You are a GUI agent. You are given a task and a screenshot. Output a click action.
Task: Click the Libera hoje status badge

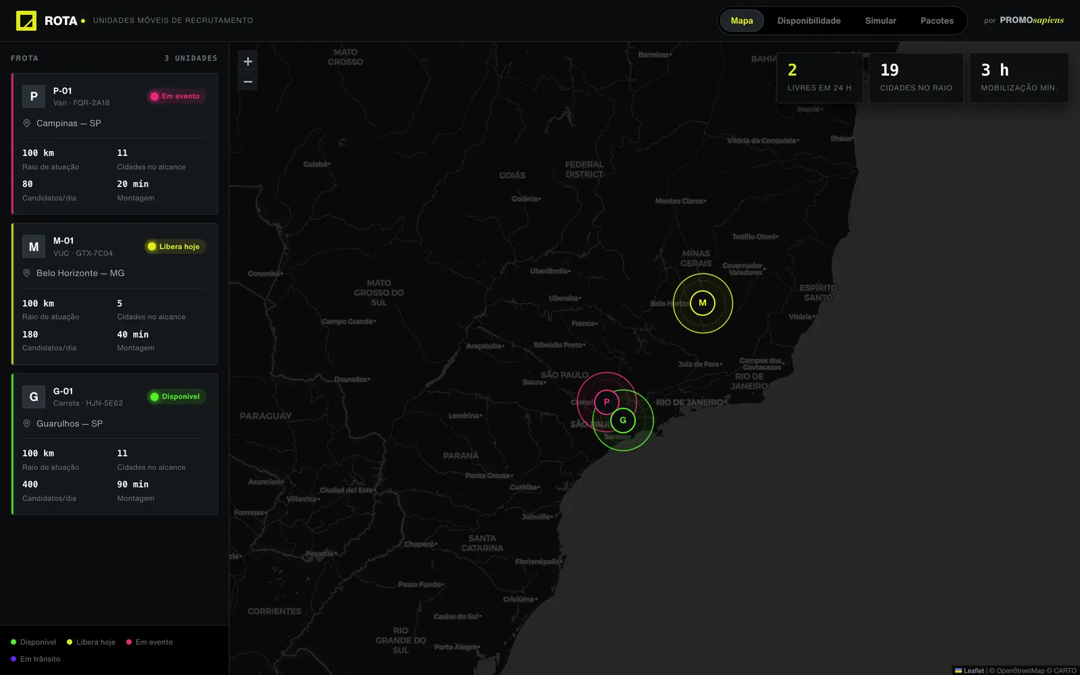pos(174,246)
